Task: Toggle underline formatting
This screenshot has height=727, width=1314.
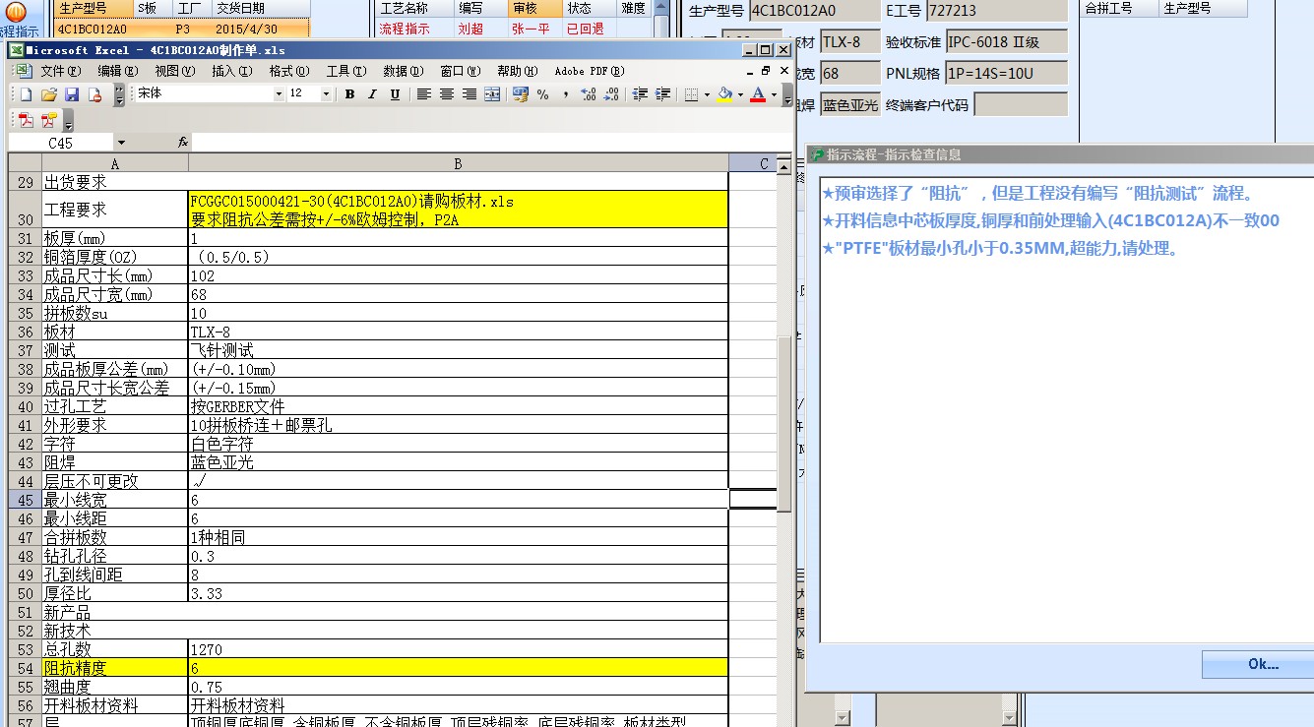Action: (395, 94)
